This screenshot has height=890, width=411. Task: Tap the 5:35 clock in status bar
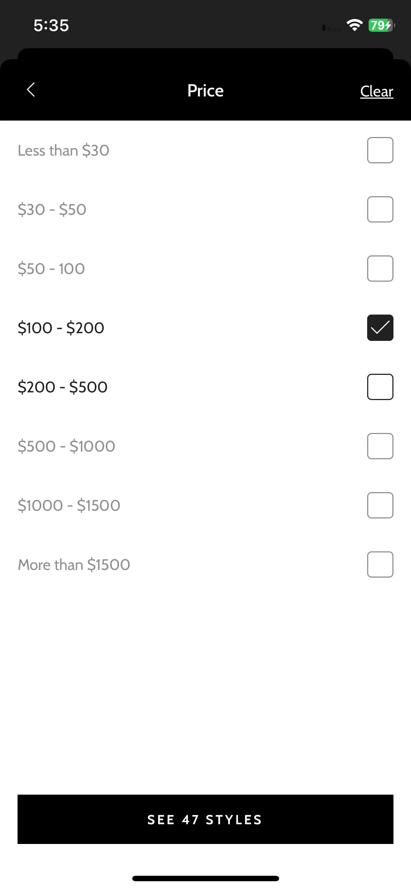51,26
